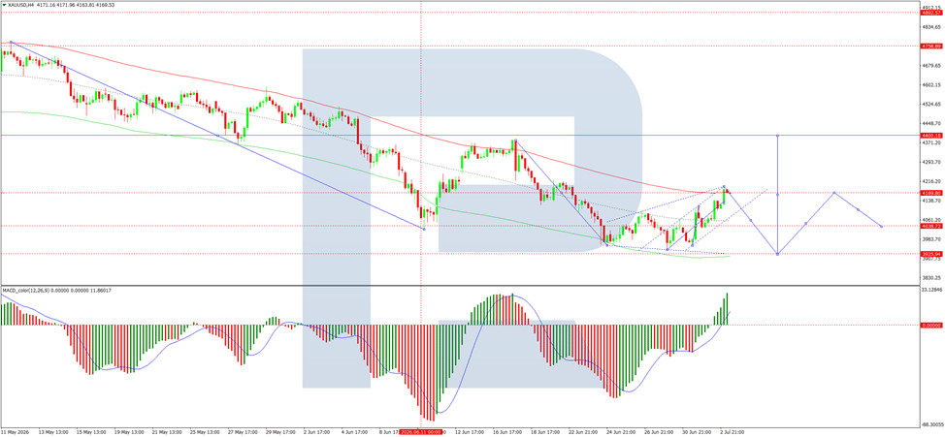The width and height of the screenshot is (945, 437).
Task: Select the 4892.57 price level label
Action: tap(931, 12)
